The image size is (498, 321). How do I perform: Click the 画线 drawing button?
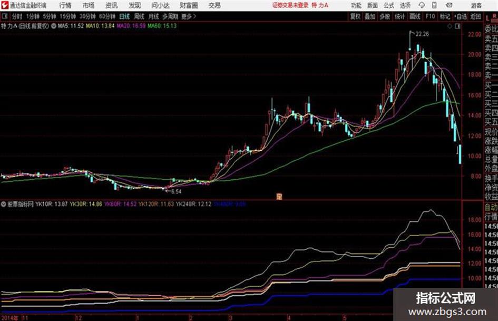[x=415, y=16]
